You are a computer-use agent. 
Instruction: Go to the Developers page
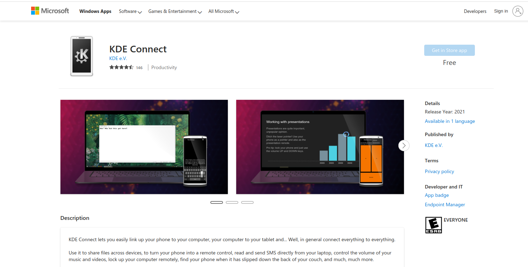click(475, 12)
